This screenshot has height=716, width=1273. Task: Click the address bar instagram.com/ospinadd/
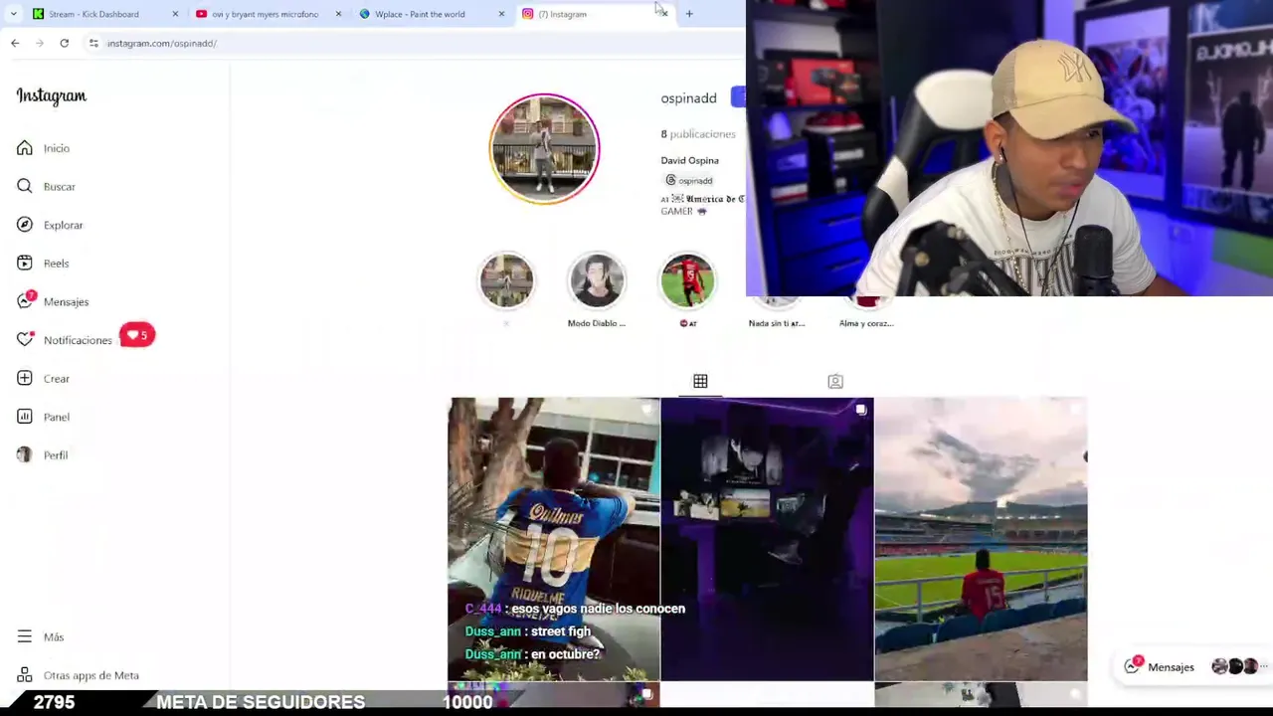pos(161,43)
